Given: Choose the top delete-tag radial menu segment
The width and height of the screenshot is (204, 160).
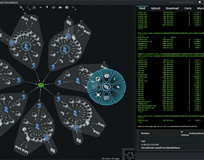Looking at the screenshot, I should click(106, 76).
